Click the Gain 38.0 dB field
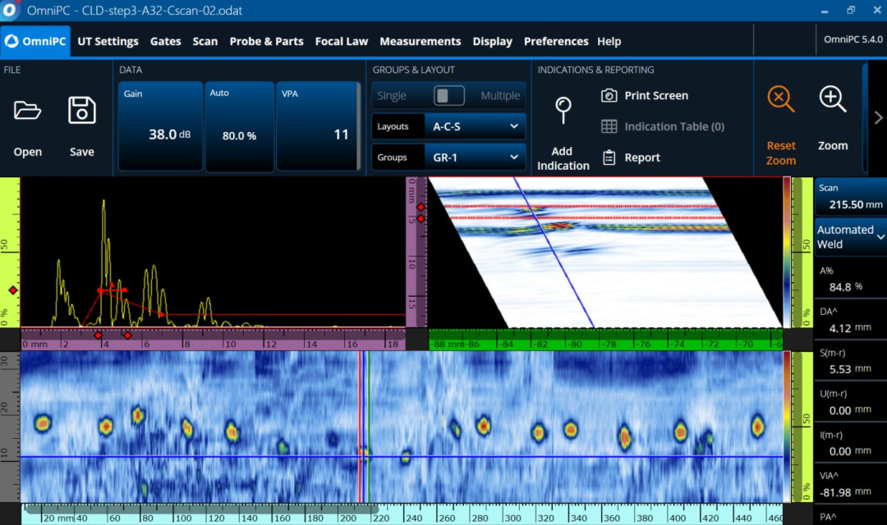The image size is (887, 525). (160, 126)
